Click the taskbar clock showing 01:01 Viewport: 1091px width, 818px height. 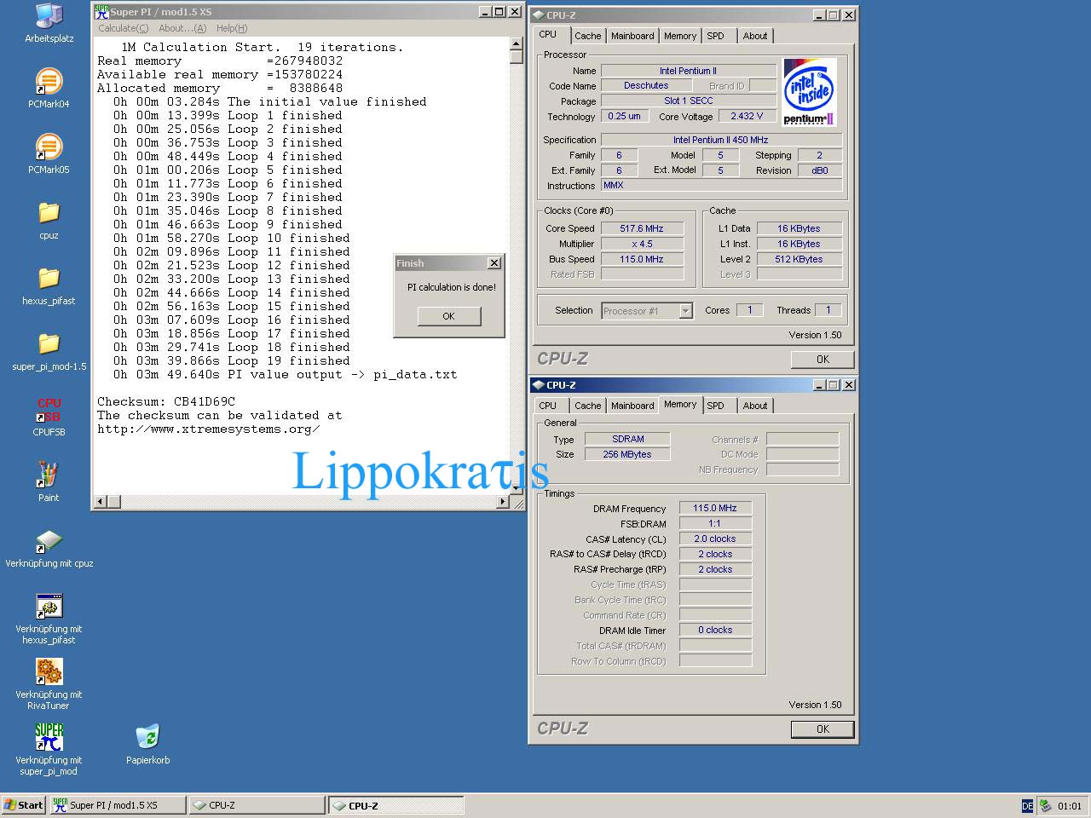[x=1070, y=806]
